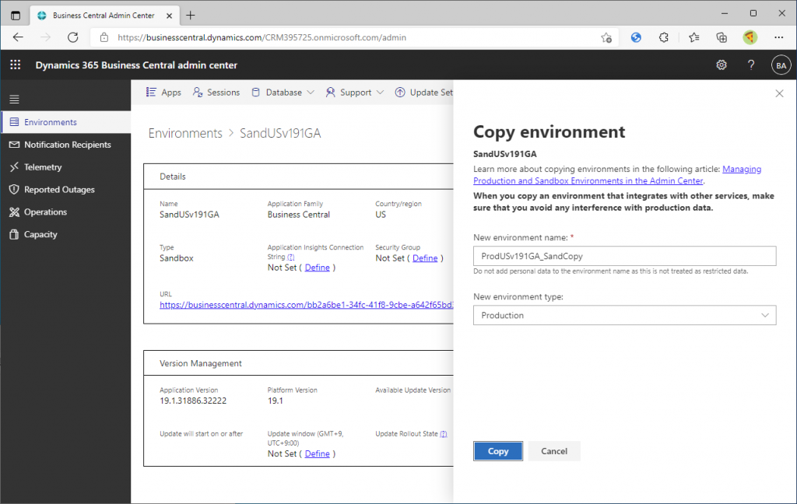The width and height of the screenshot is (797, 504).
Task: Select Environments in the sidebar
Action: (x=65, y=122)
